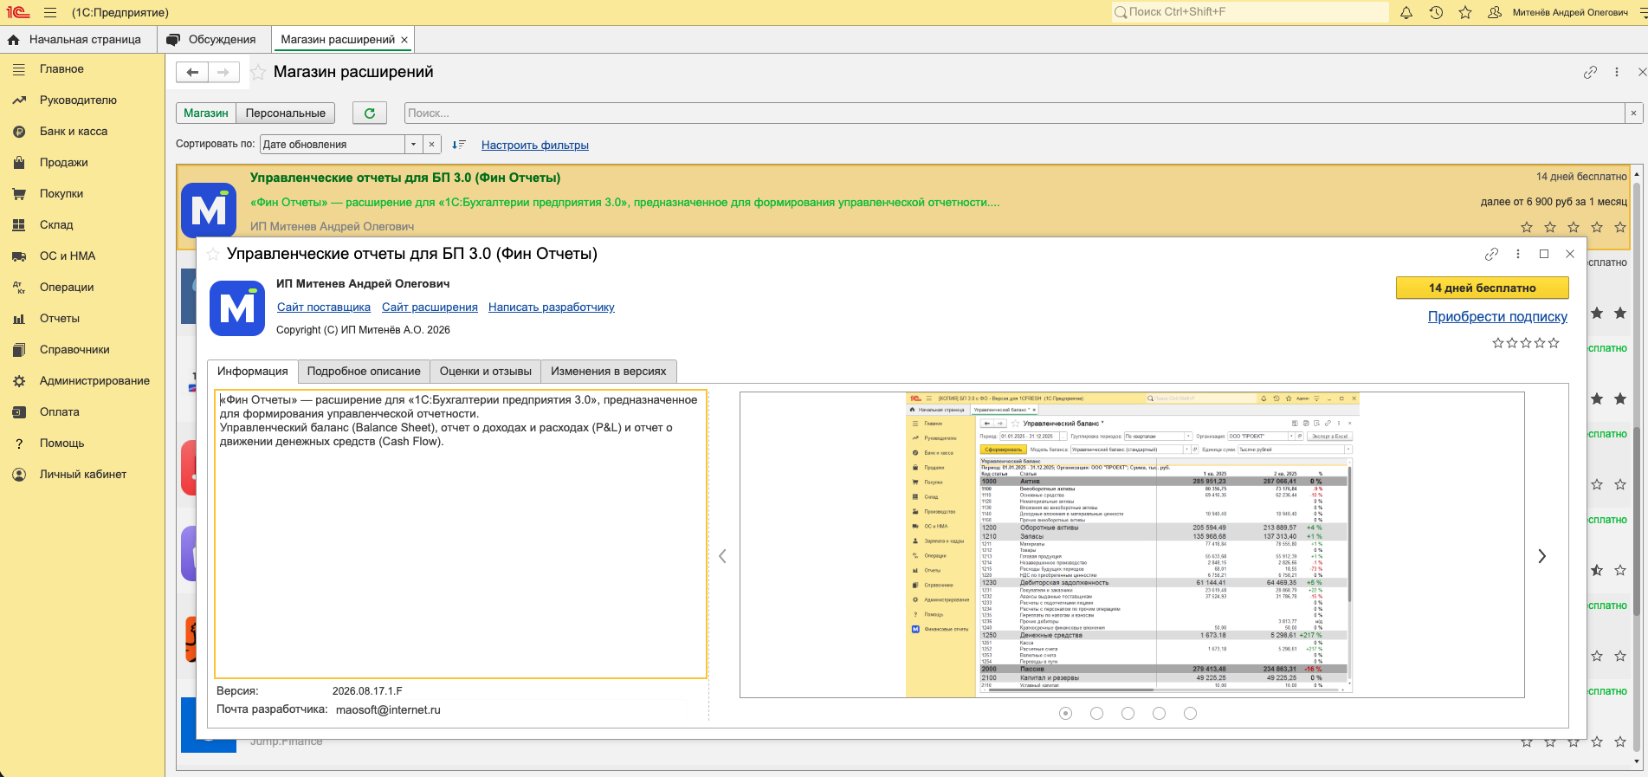
Task: Open the Помощь sidebar section
Action: tap(62, 444)
